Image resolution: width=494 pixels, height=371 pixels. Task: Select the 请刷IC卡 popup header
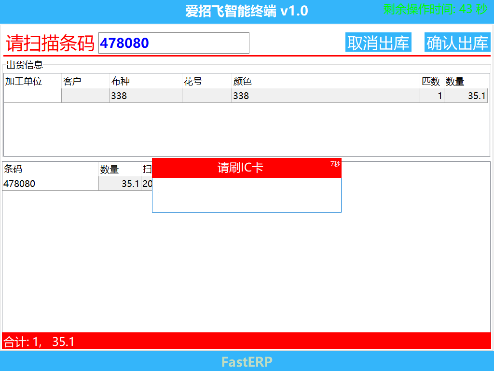pyautogui.click(x=247, y=168)
